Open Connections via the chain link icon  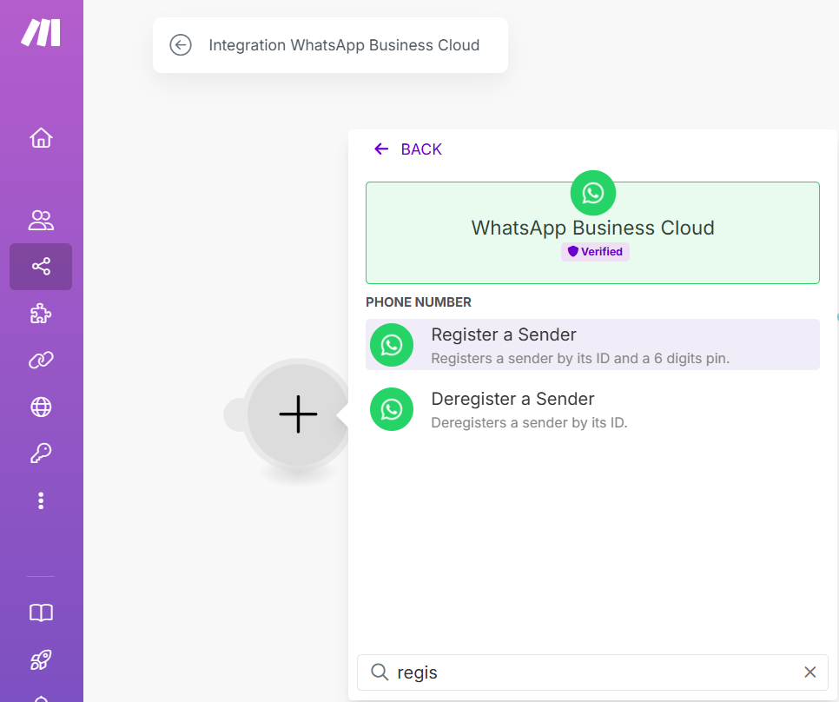tap(41, 360)
